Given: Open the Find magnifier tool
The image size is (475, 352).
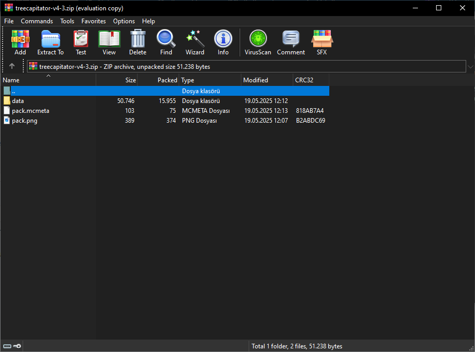Looking at the screenshot, I should [x=166, y=42].
